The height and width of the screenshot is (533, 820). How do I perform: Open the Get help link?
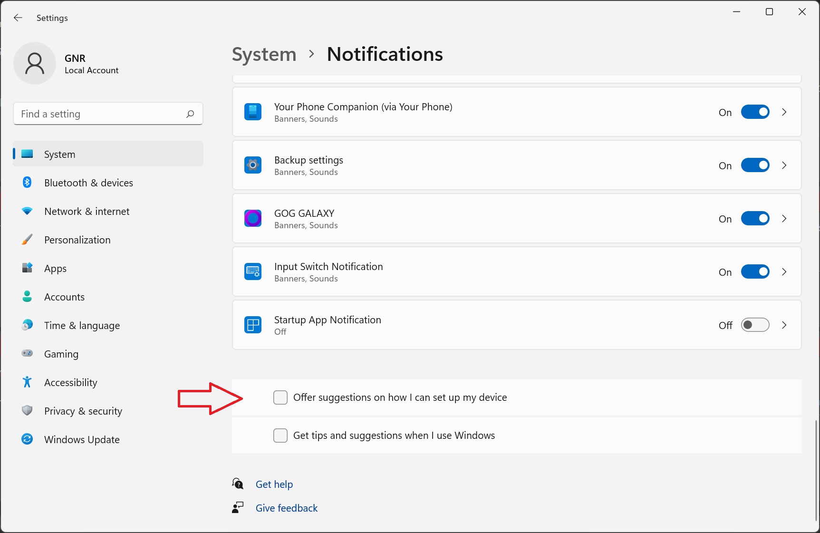click(274, 485)
